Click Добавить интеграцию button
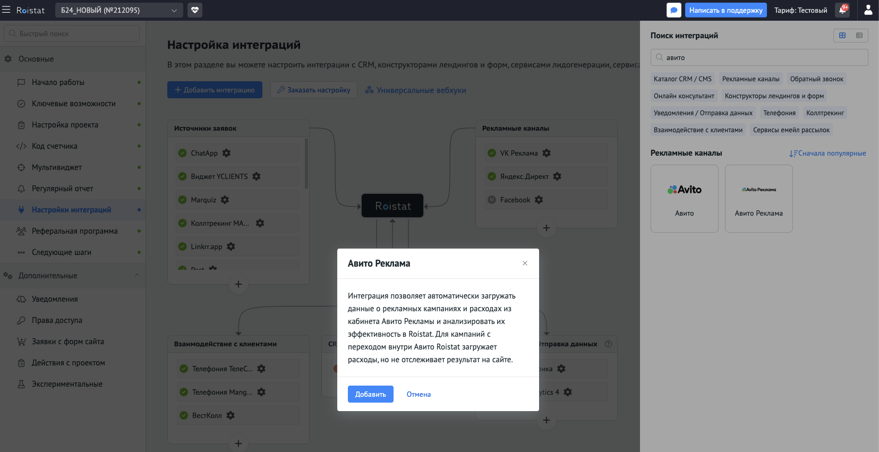 tap(215, 90)
